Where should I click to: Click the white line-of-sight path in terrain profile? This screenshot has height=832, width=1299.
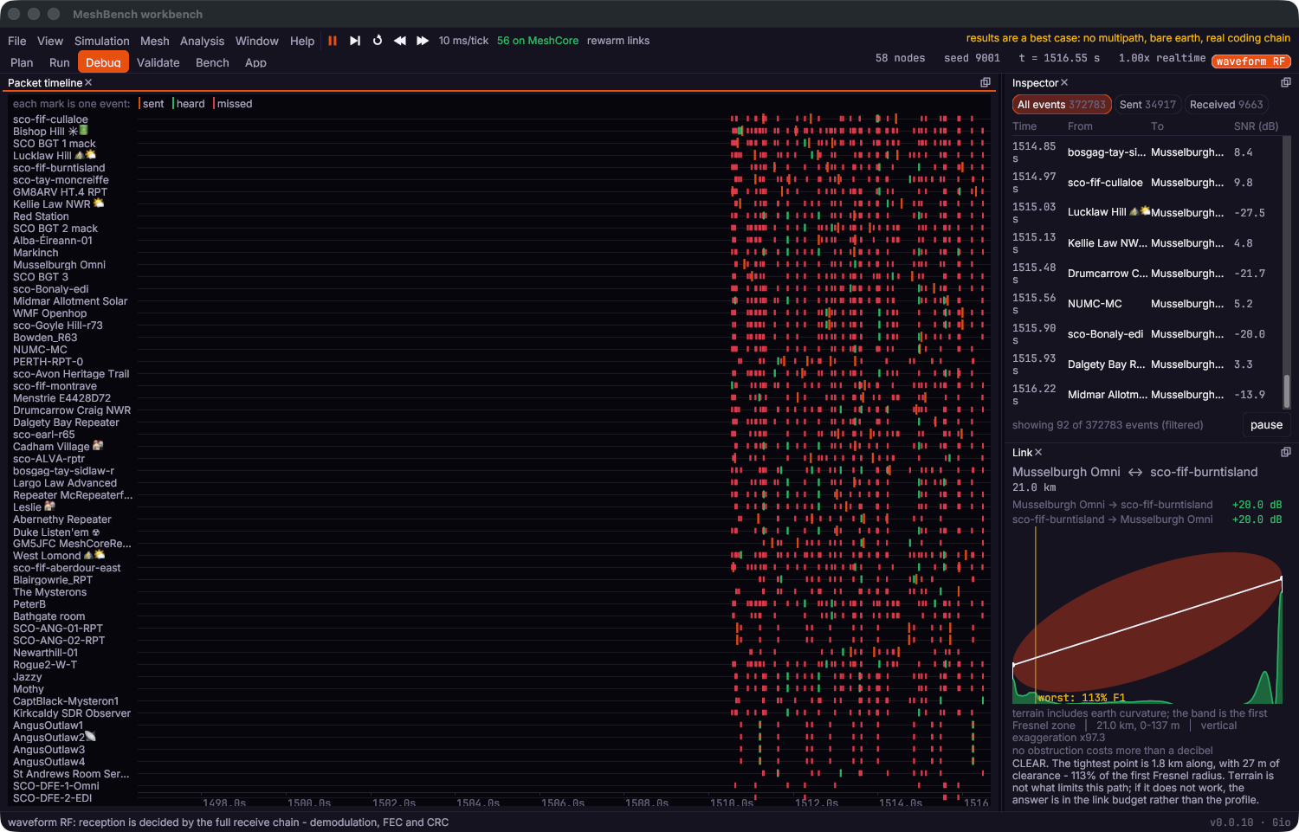(1147, 622)
